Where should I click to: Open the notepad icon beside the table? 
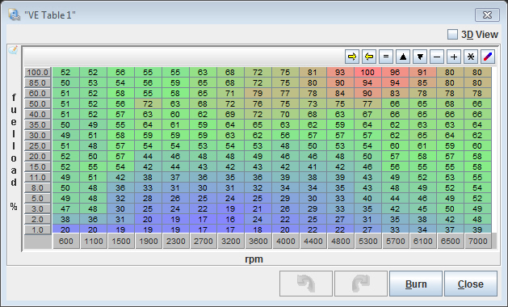(13, 50)
